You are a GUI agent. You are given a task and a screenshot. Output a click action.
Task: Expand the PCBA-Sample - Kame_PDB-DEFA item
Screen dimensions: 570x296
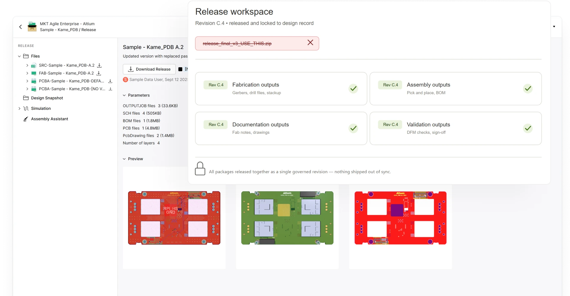pyautogui.click(x=27, y=81)
